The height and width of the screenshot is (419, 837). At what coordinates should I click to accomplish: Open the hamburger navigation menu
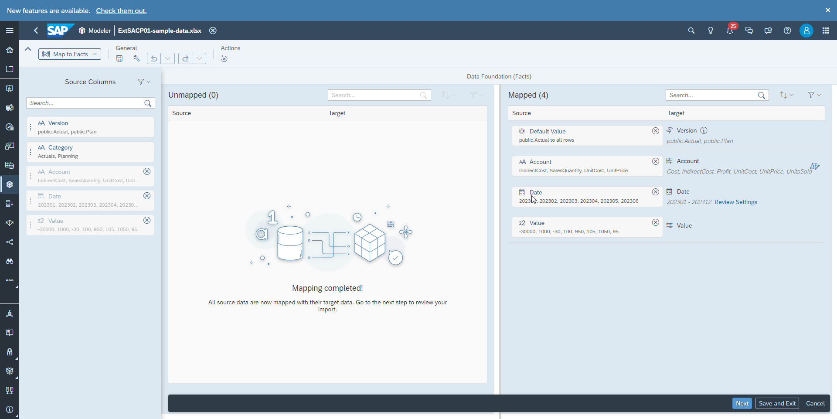tap(9, 31)
